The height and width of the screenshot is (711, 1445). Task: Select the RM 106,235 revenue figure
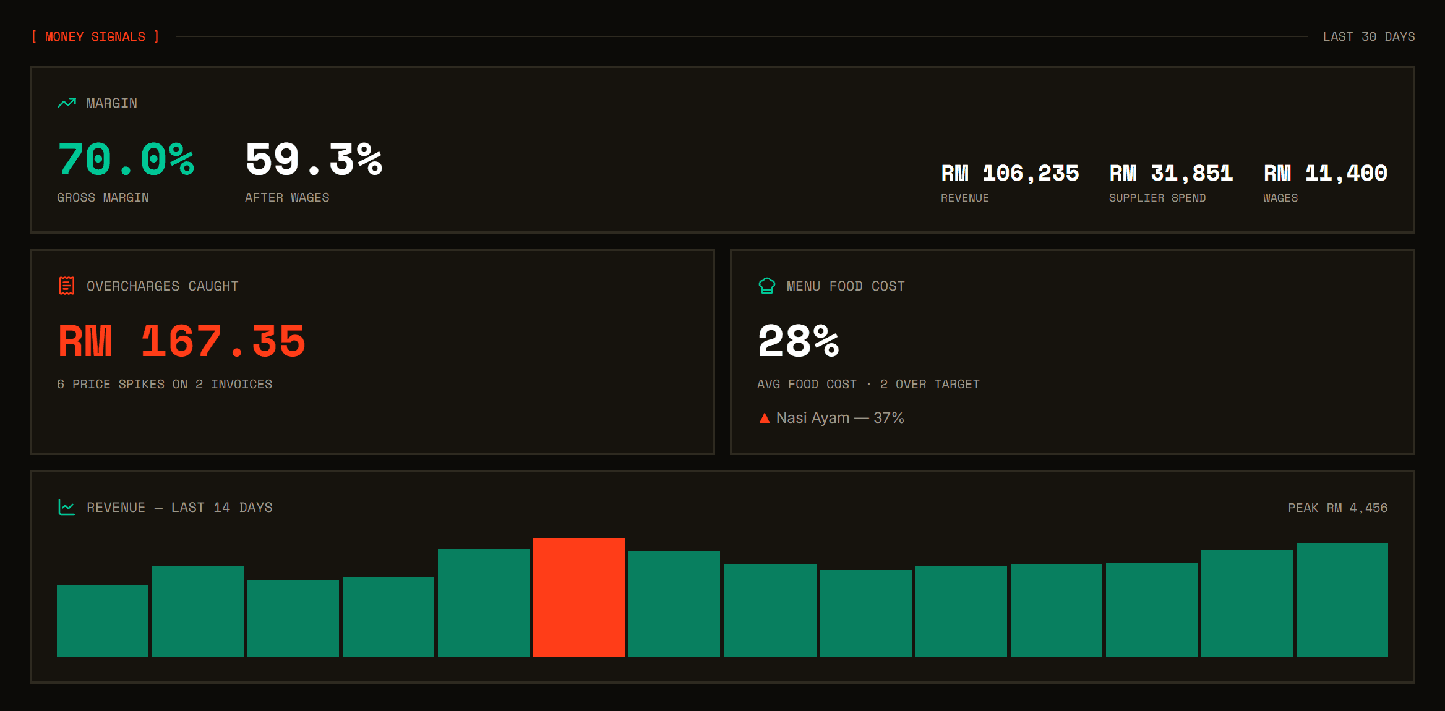[x=1010, y=173]
